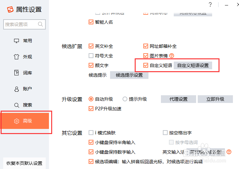Click the 恢复本页默认设置 button

(24, 163)
